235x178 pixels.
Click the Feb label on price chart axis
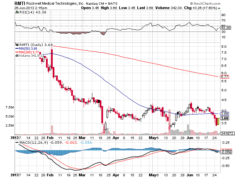(x=50, y=138)
